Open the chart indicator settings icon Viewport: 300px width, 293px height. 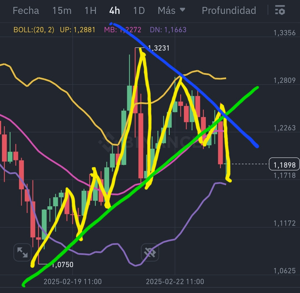280,10
